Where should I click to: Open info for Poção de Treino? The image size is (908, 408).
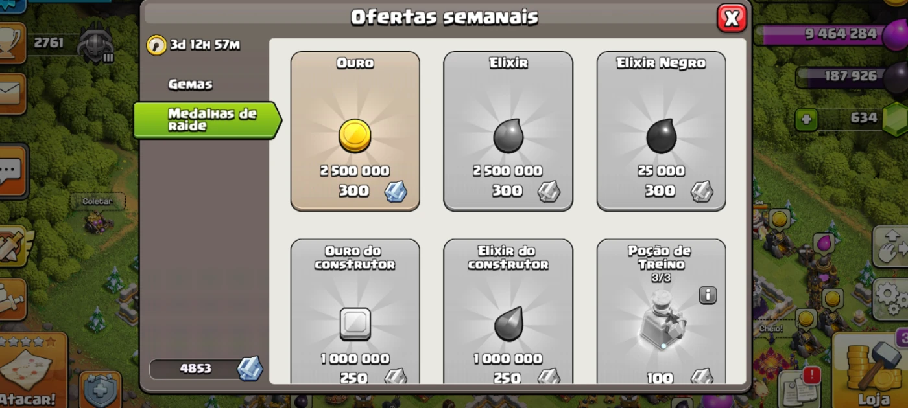[x=707, y=295]
